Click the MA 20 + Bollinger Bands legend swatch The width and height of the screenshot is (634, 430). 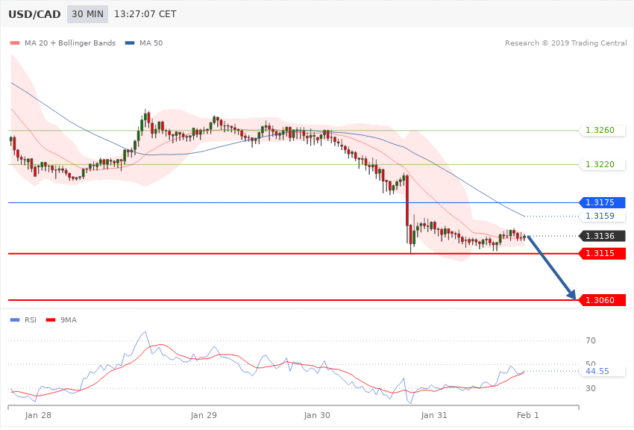click(15, 43)
